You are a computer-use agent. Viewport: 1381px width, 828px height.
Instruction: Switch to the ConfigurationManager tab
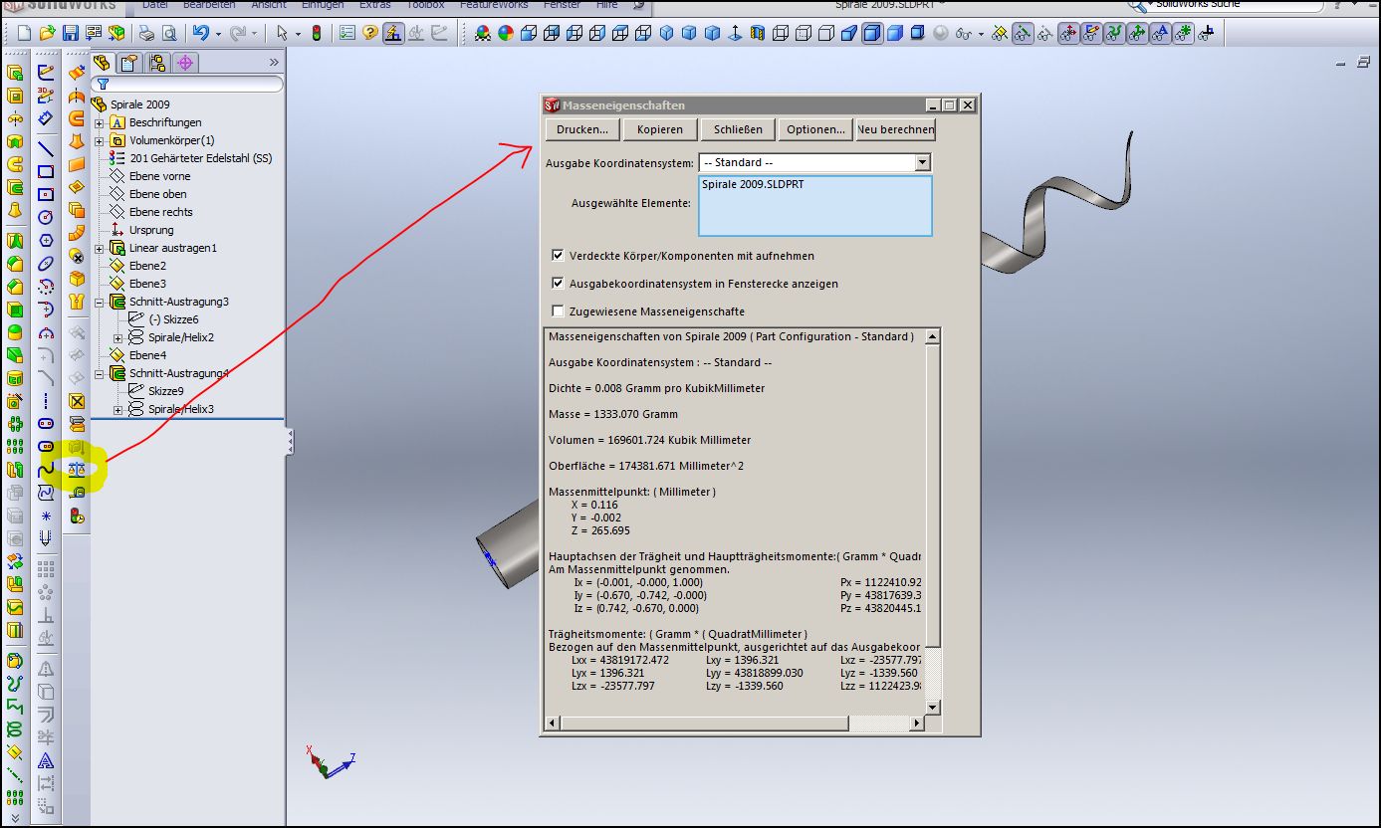tap(157, 63)
